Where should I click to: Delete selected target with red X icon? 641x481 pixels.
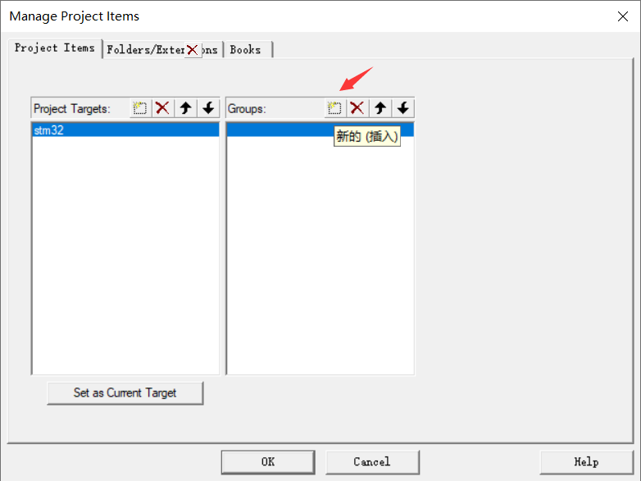162,108
